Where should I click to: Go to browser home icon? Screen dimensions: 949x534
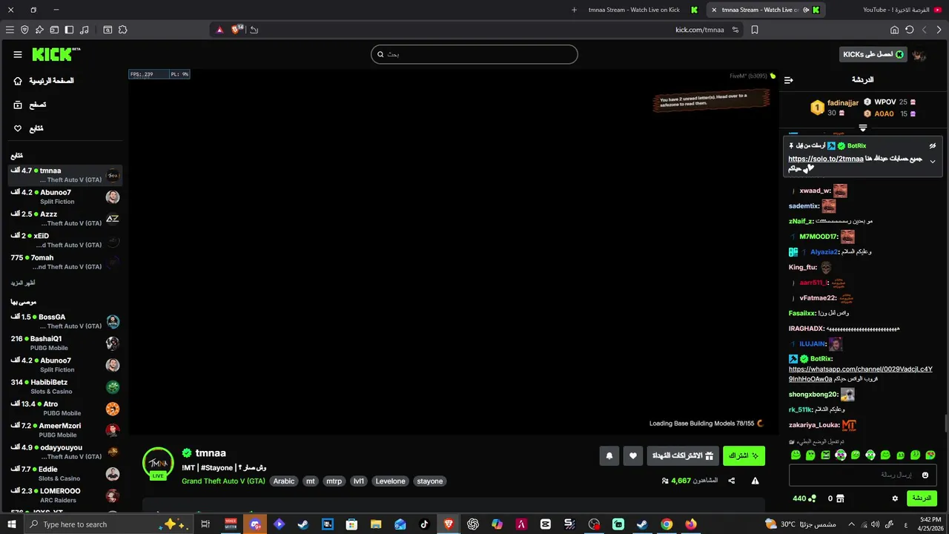(x=894, y=30)
